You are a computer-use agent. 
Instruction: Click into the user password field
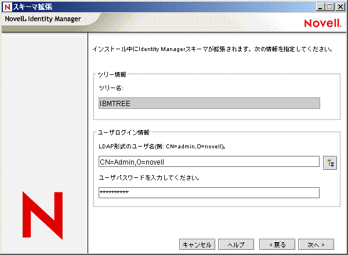209,192
